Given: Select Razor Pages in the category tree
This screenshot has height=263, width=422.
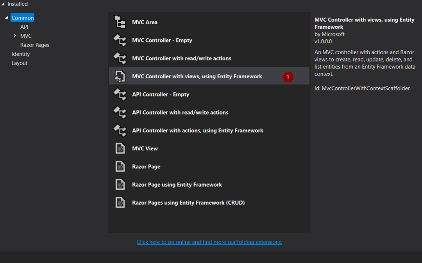Looking at the screenshot, I should click(x=35, y=45).
